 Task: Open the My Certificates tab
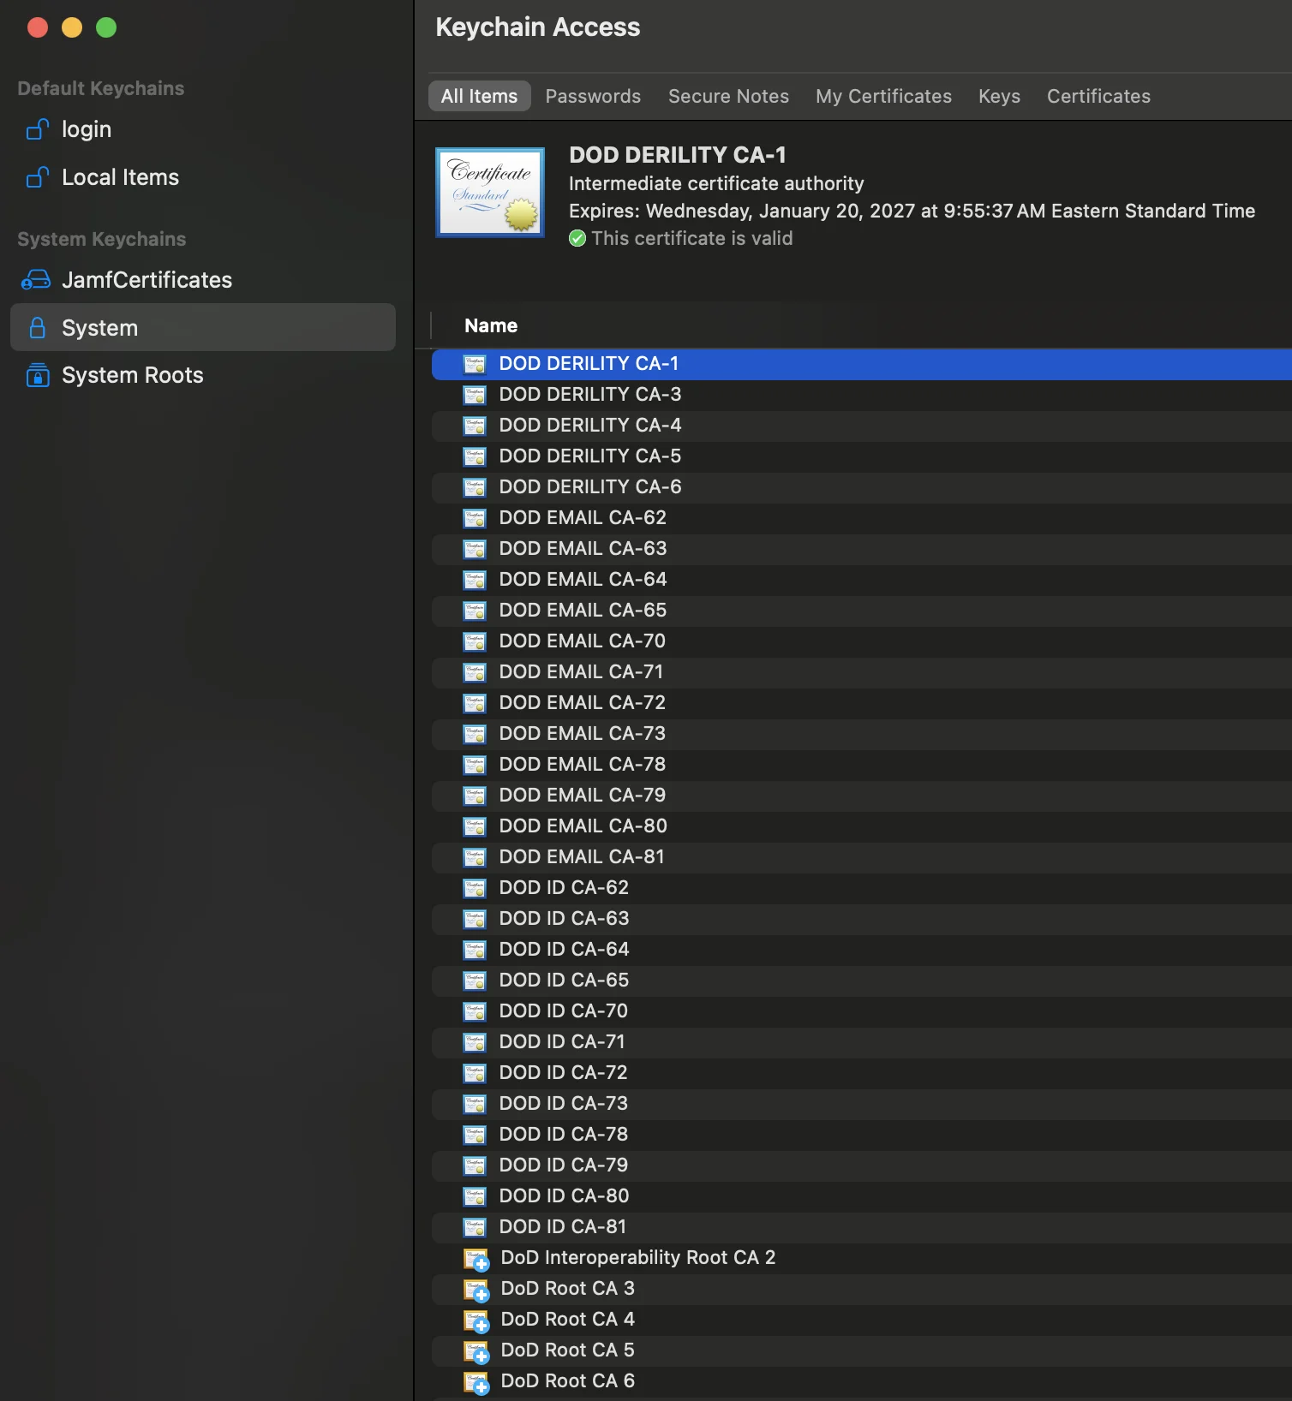coord(883,96)
